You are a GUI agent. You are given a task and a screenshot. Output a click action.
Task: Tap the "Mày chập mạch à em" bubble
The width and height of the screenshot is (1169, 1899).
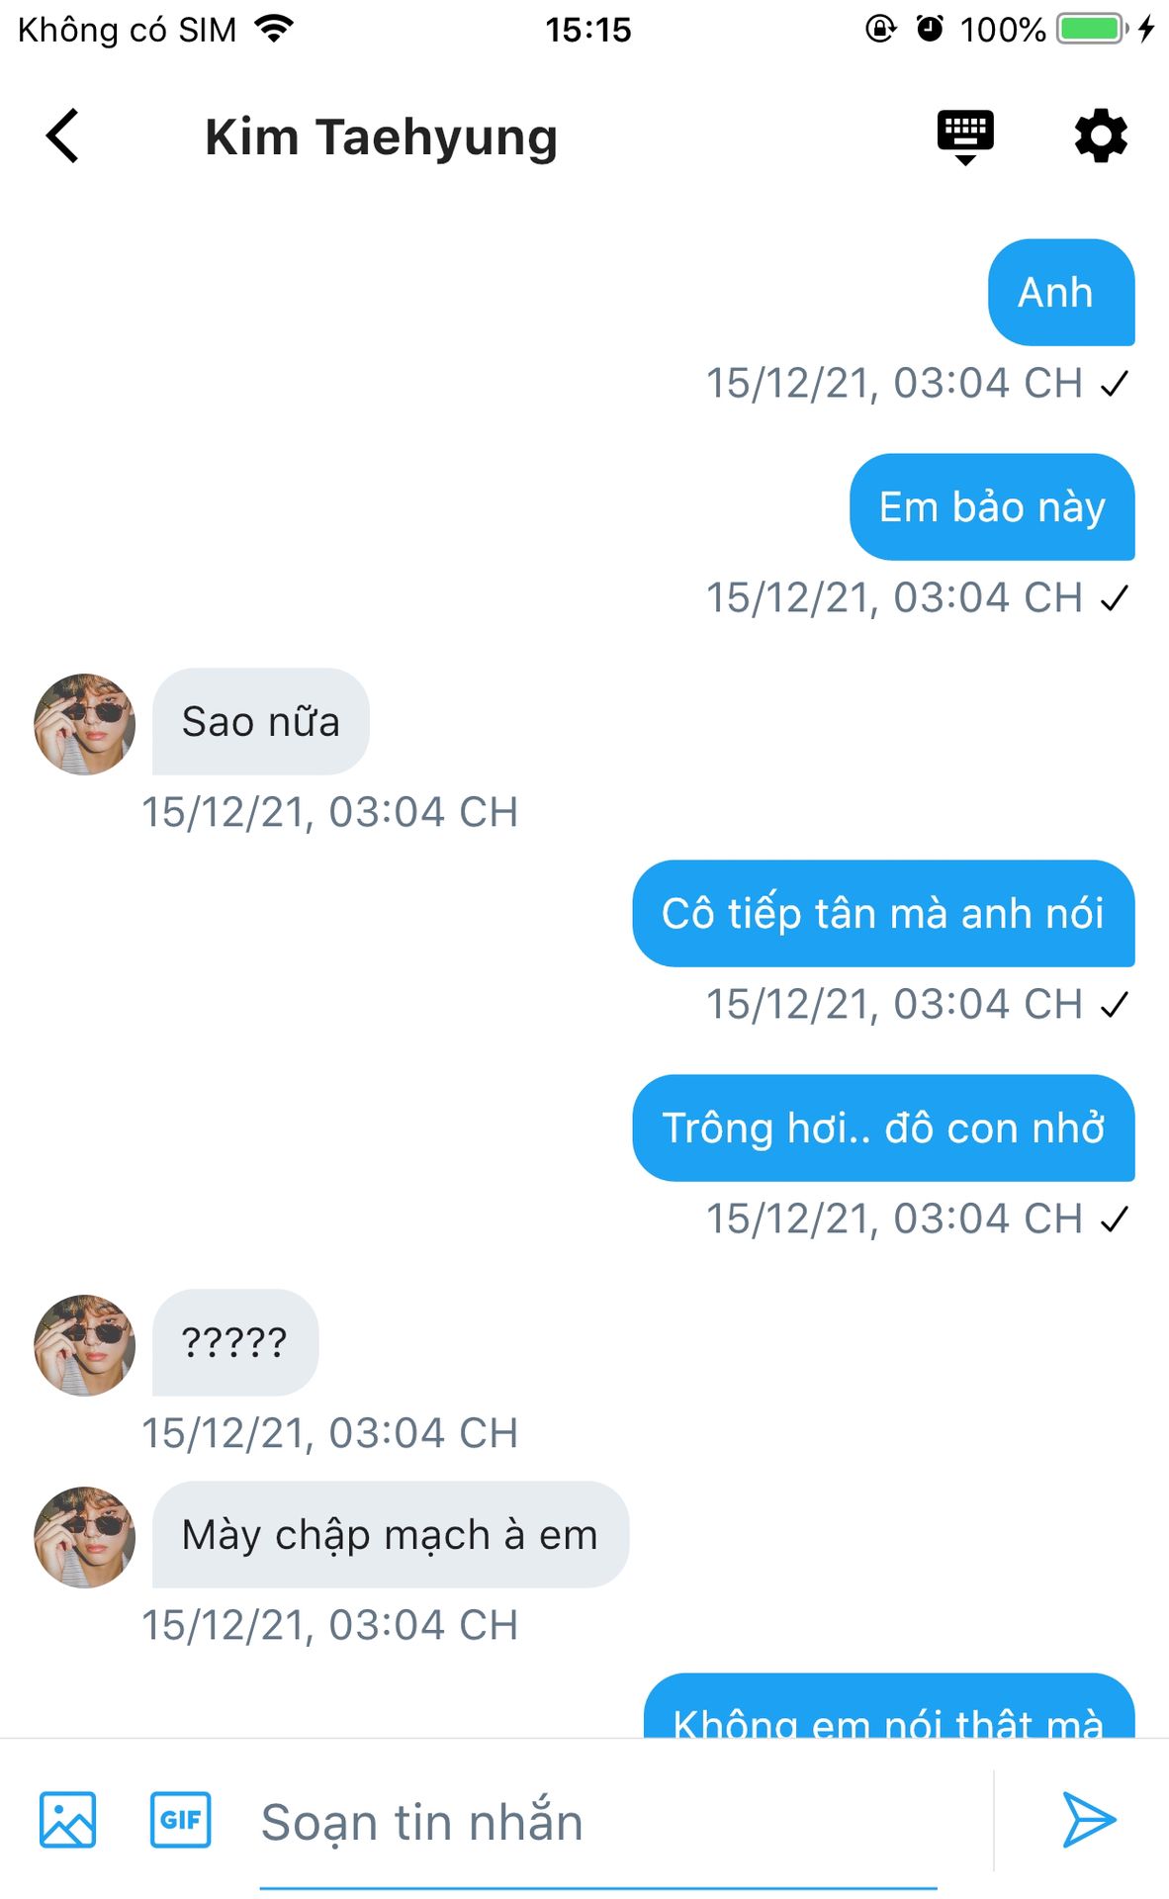click(390, 1535)
